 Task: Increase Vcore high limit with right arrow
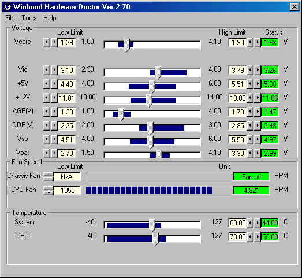pyautogui.click(x=258, y=42)
